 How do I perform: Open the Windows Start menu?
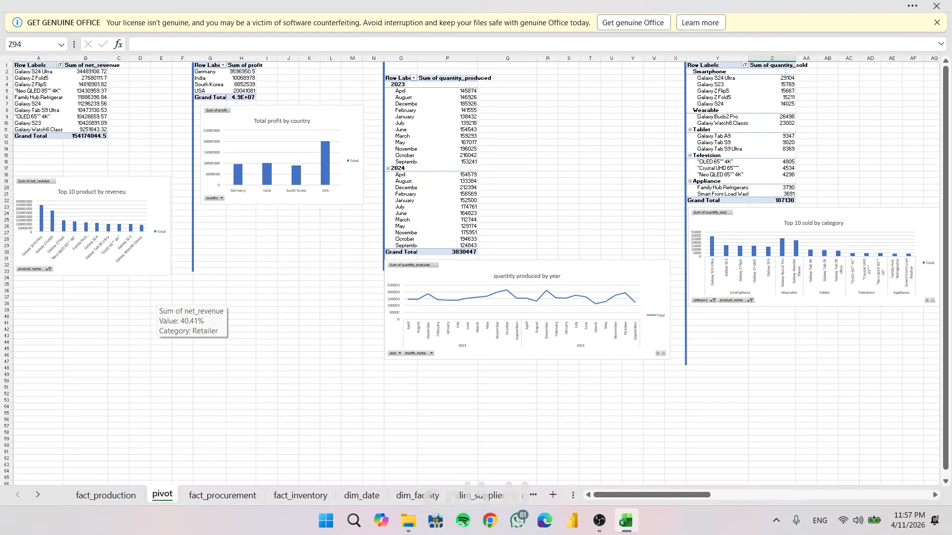coord(326,521)
